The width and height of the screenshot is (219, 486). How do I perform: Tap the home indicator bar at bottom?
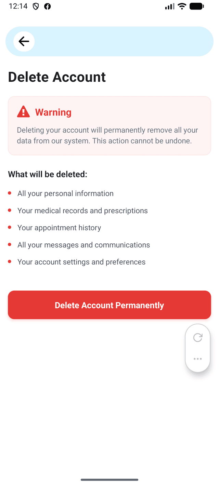click(x=109, y=480)
